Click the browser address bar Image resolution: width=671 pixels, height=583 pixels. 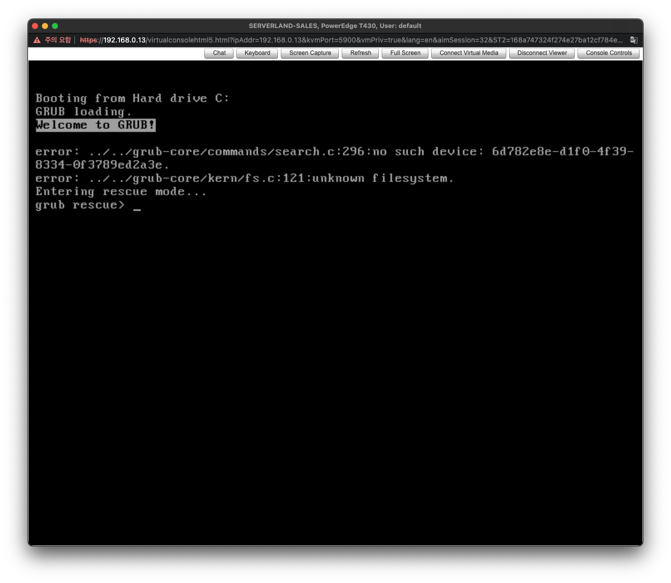coord(350,39)
